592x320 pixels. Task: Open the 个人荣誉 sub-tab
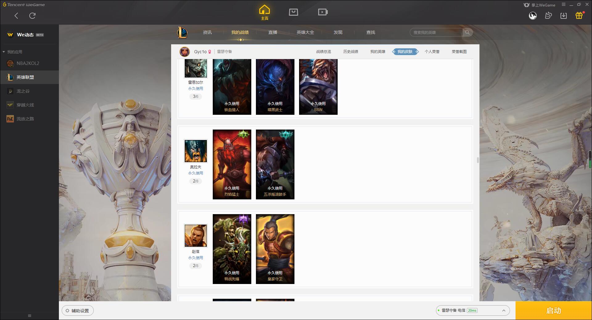pos(432,52)
